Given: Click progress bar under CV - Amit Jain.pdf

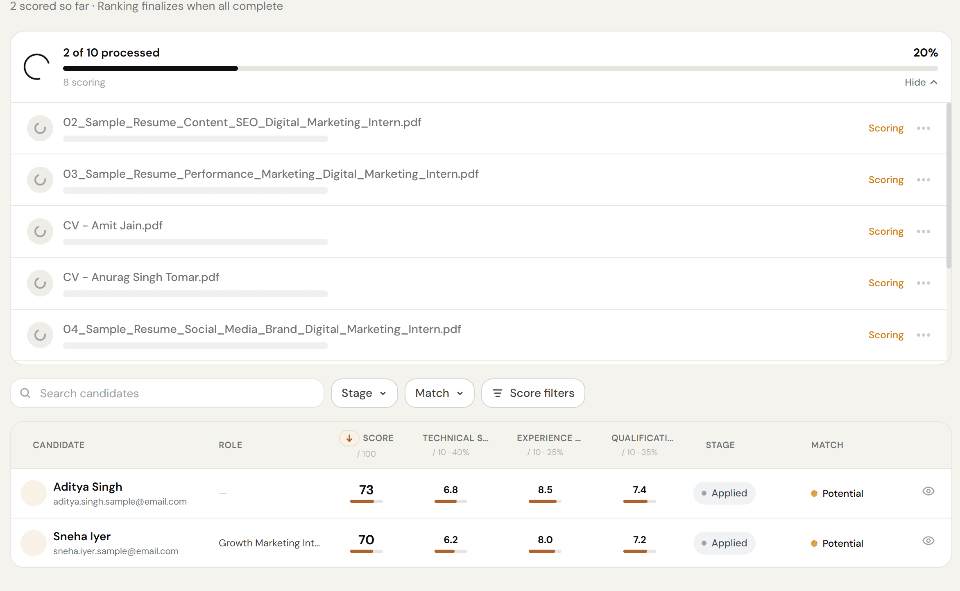Looking at the screenshot, I should click(195, 242).
